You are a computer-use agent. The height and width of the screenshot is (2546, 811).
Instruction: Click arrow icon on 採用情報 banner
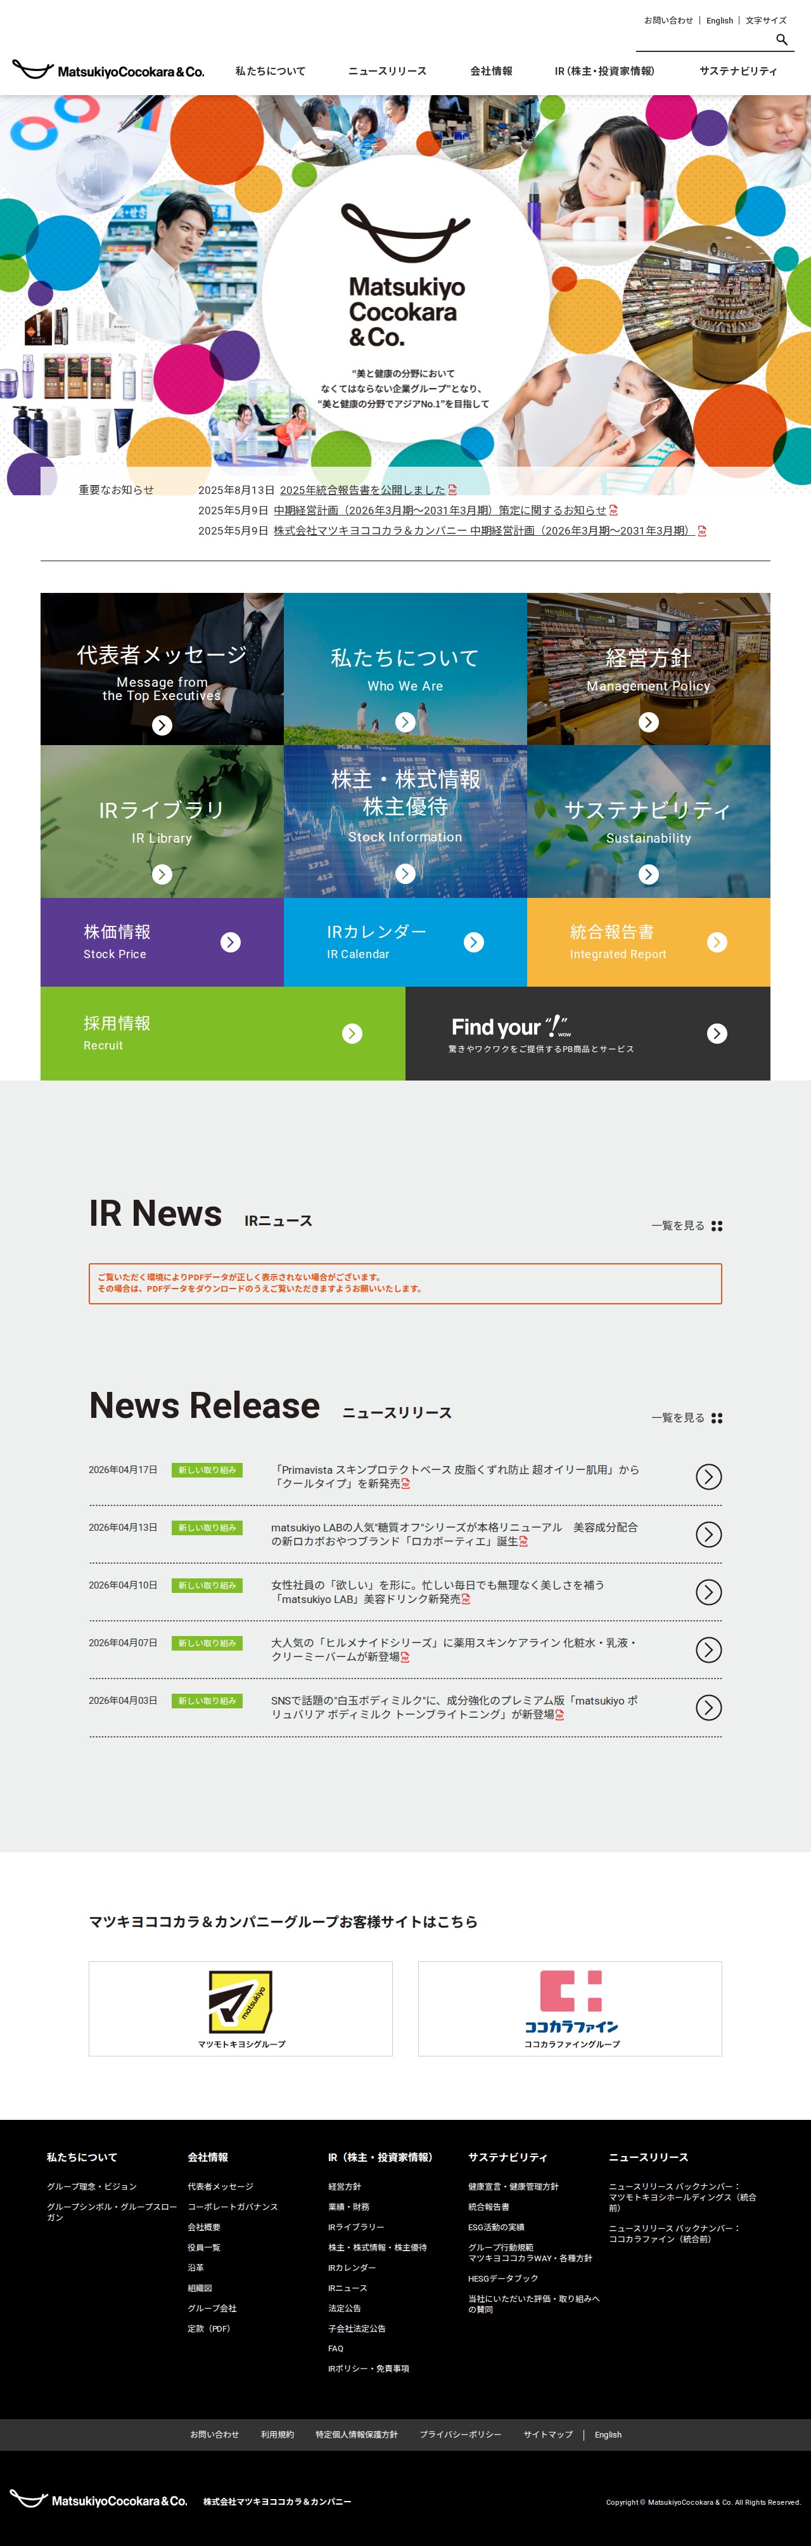pos(352,1034)
